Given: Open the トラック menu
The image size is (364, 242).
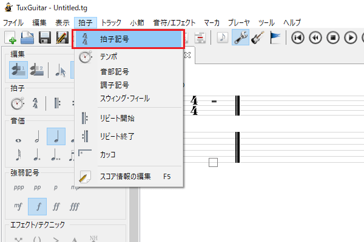Looking at the screenshot, I should 111,22.
